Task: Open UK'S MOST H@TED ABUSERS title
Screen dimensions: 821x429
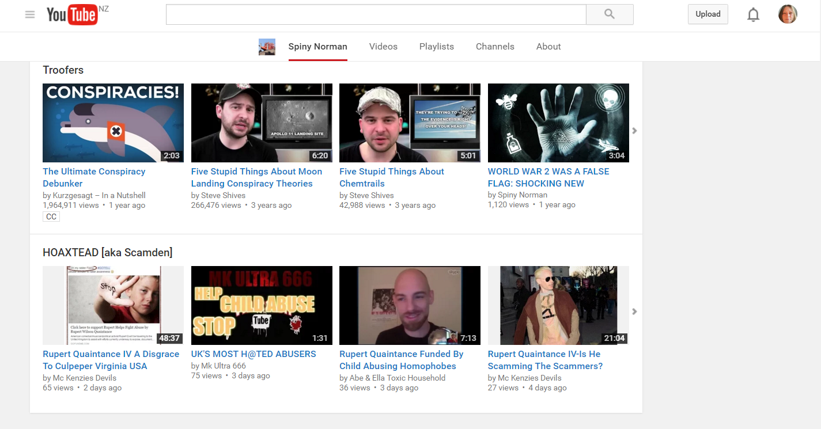Action: [254, 354]
